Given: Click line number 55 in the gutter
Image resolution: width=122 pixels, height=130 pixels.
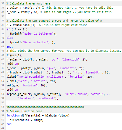Looking at the screenshot, I should [3, 102].
